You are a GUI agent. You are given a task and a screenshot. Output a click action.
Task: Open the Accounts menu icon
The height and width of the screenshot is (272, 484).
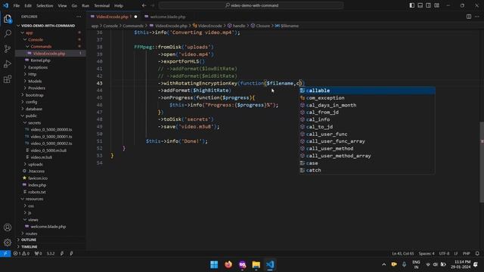coord(8,227)
